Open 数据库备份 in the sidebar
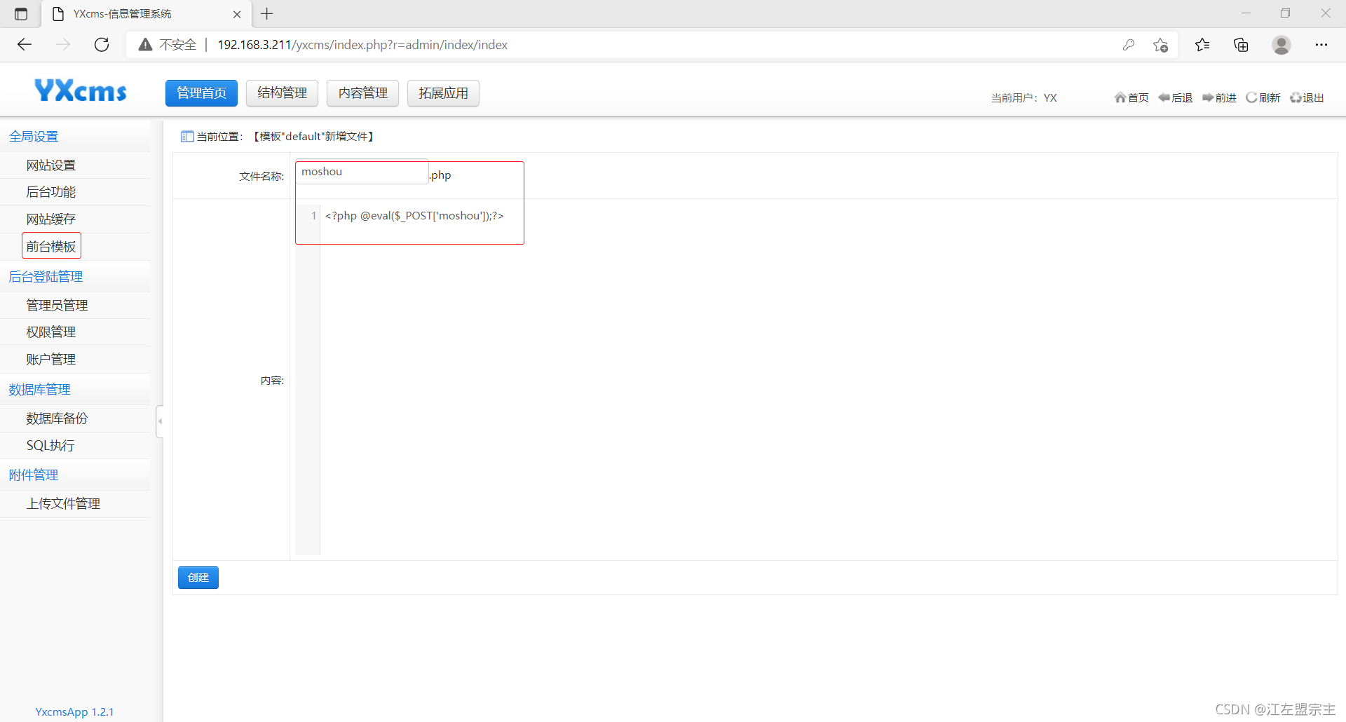Image resolution: width=1346 pixels, height=722 pixels. 57,418
